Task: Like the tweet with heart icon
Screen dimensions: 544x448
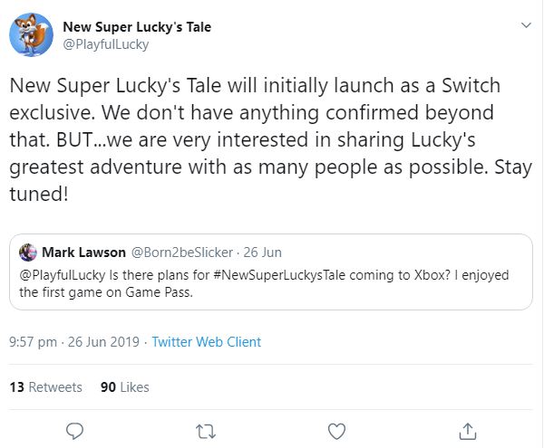Action: [336, 429]
